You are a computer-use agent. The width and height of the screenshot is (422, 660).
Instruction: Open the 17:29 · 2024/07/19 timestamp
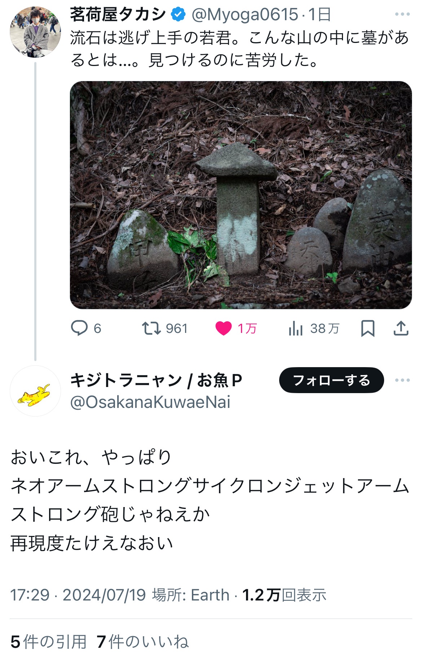78,595
